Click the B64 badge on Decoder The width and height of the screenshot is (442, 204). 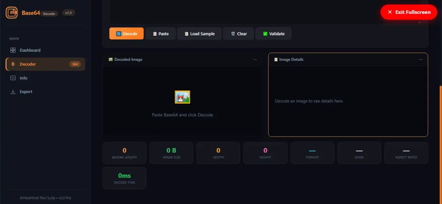click(x=75, y=64)
